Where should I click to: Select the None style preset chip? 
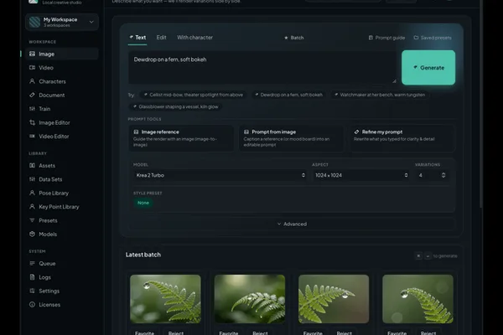click(x=143, y=203)
